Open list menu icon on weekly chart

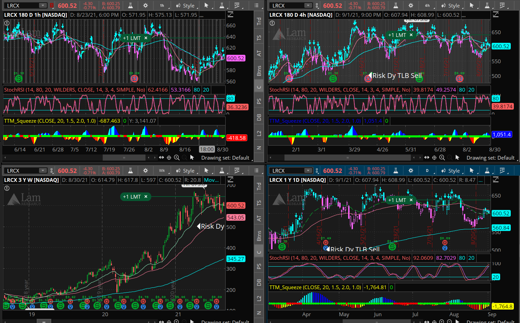pos(257,171)
